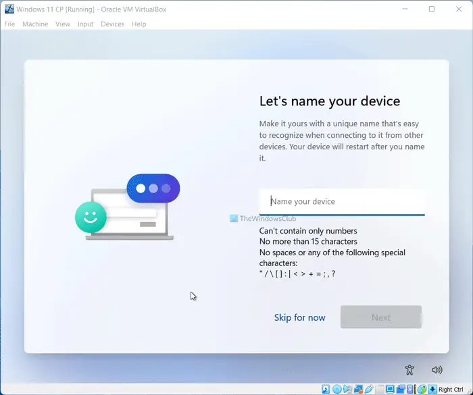This screenshot has width=473, height=395.
Task: Click the audio status icon
Action: click(x=347, y=390)
